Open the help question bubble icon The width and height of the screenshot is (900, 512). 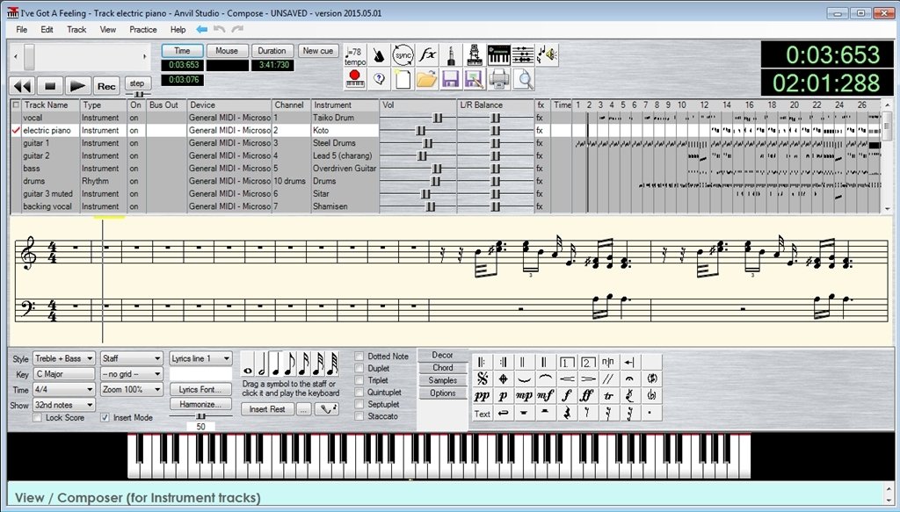point(379,79)
